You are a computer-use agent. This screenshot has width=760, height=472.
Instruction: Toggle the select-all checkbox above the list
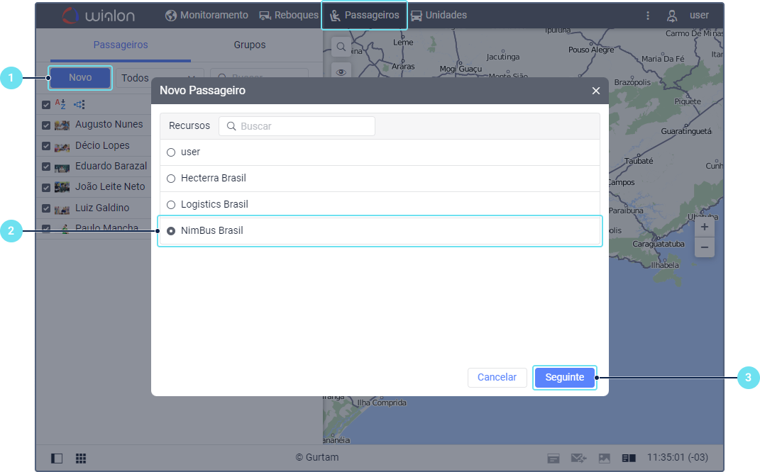[46, 105]
